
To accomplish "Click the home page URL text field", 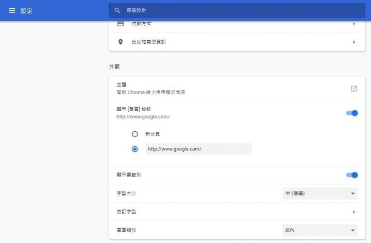I will point(198,149).
